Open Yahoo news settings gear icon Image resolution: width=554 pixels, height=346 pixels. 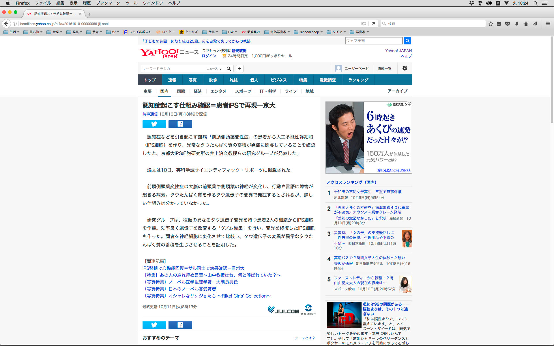(x=405, y=68)
